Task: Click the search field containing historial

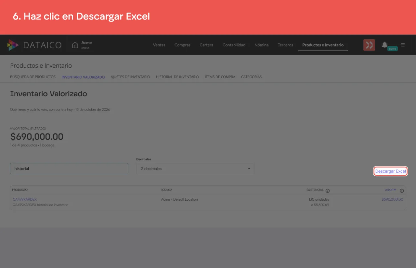Action: click(x=69, y=169)
